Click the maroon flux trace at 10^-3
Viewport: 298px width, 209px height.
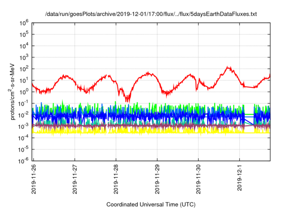(151, 125)
